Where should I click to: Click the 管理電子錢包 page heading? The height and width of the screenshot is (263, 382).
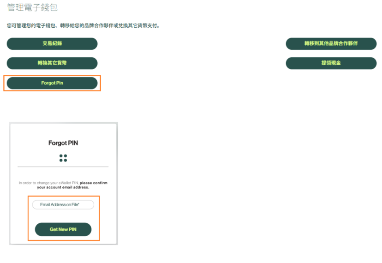coord(32,7)
